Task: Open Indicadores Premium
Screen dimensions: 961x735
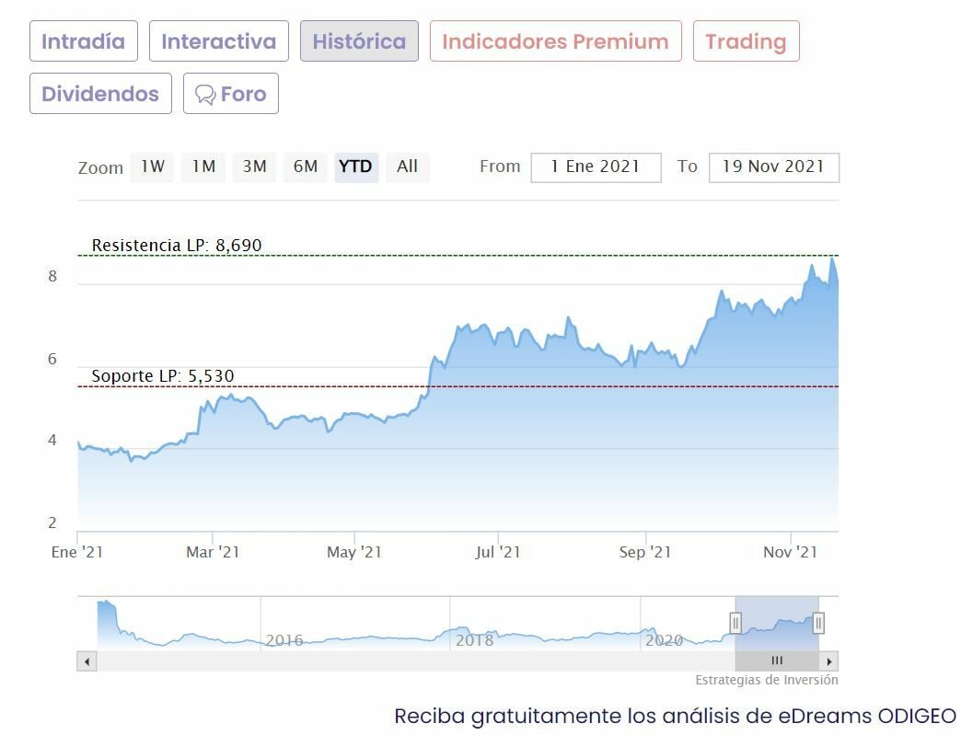Action: tap(555, 41)
